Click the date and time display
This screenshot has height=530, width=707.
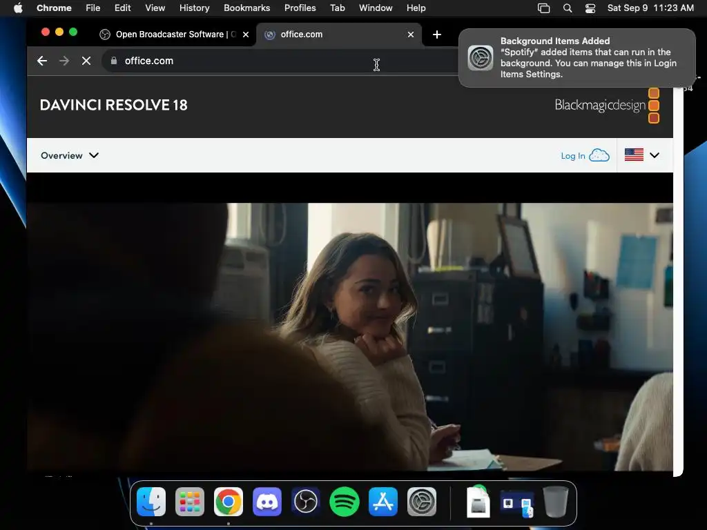click(650, 8)
